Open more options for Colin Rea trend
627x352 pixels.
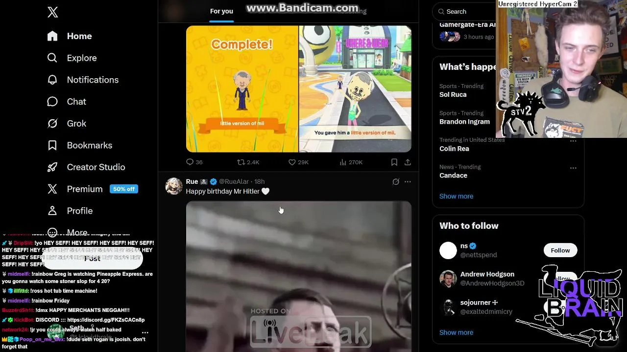point(573,141)
